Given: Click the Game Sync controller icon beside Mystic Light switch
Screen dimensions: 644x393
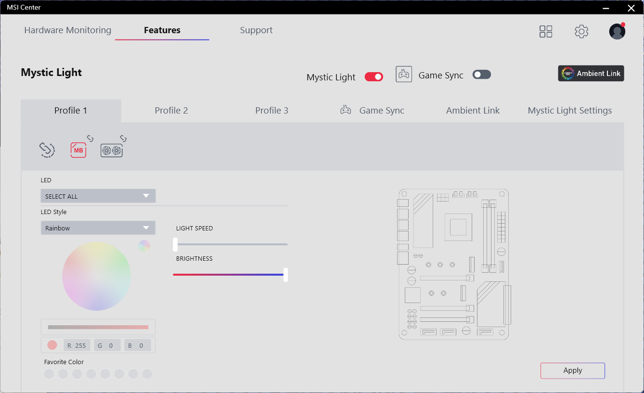Looking at the screenshot, I should [404, 75].
